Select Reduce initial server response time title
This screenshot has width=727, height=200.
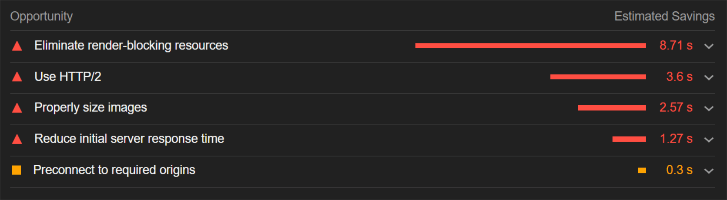tap(129, 139)
